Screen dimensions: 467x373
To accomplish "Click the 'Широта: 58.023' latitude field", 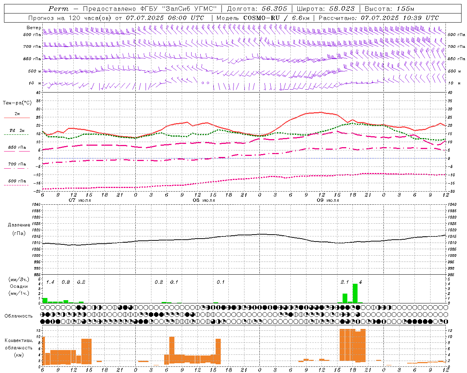I will [x=325, y=9].
